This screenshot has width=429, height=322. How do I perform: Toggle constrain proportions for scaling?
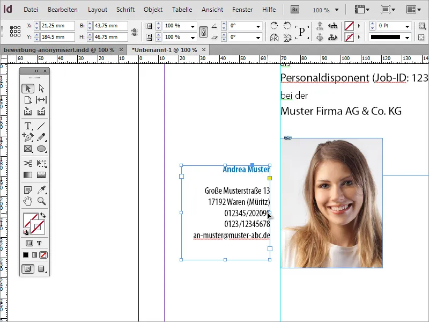point(203,32)
